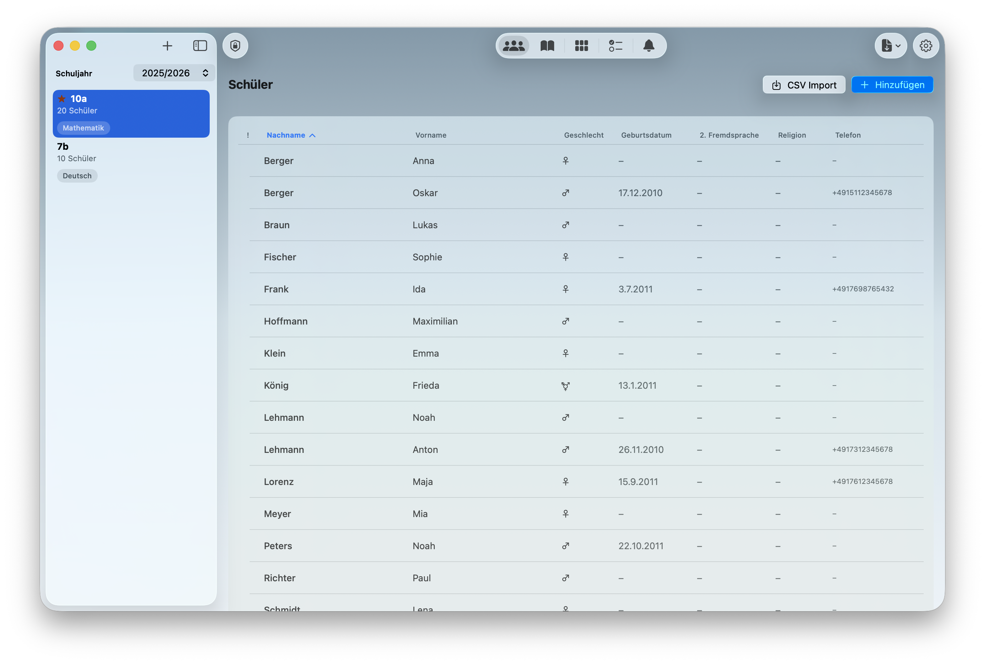Open the Schuljahr 2025/2026 dropdown
Image resolution: width=985 pixels, height=664 pixels.
point(174,73)
